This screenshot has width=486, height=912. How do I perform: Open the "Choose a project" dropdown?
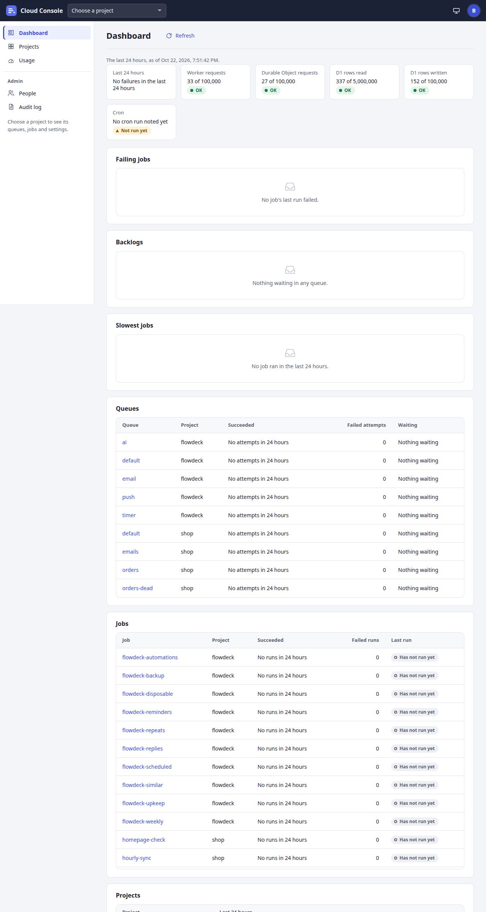(x=117, y=11)
